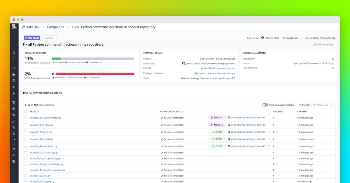Open the Actions dropdown
Image resolution: width=350 pixels, height=183 pixels.
pyautogui.click(x=51, y=38)
